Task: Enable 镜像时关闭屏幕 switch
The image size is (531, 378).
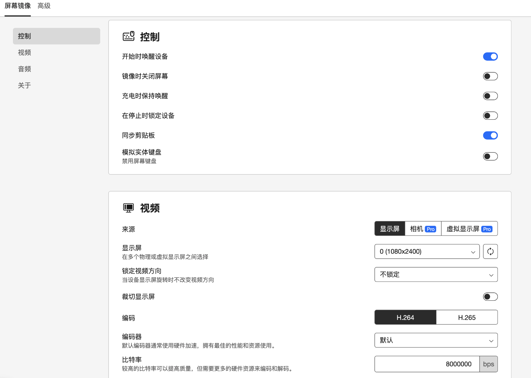Action: 490,76
